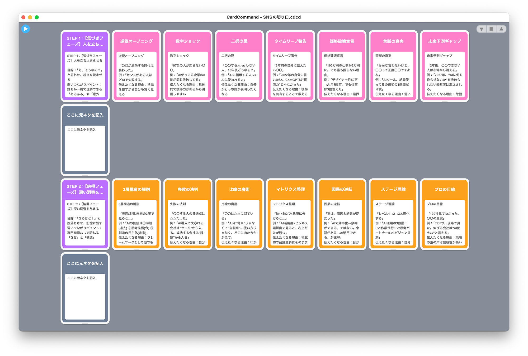
Task: Click the 3層構造の解説 card title
Action: 136,189
